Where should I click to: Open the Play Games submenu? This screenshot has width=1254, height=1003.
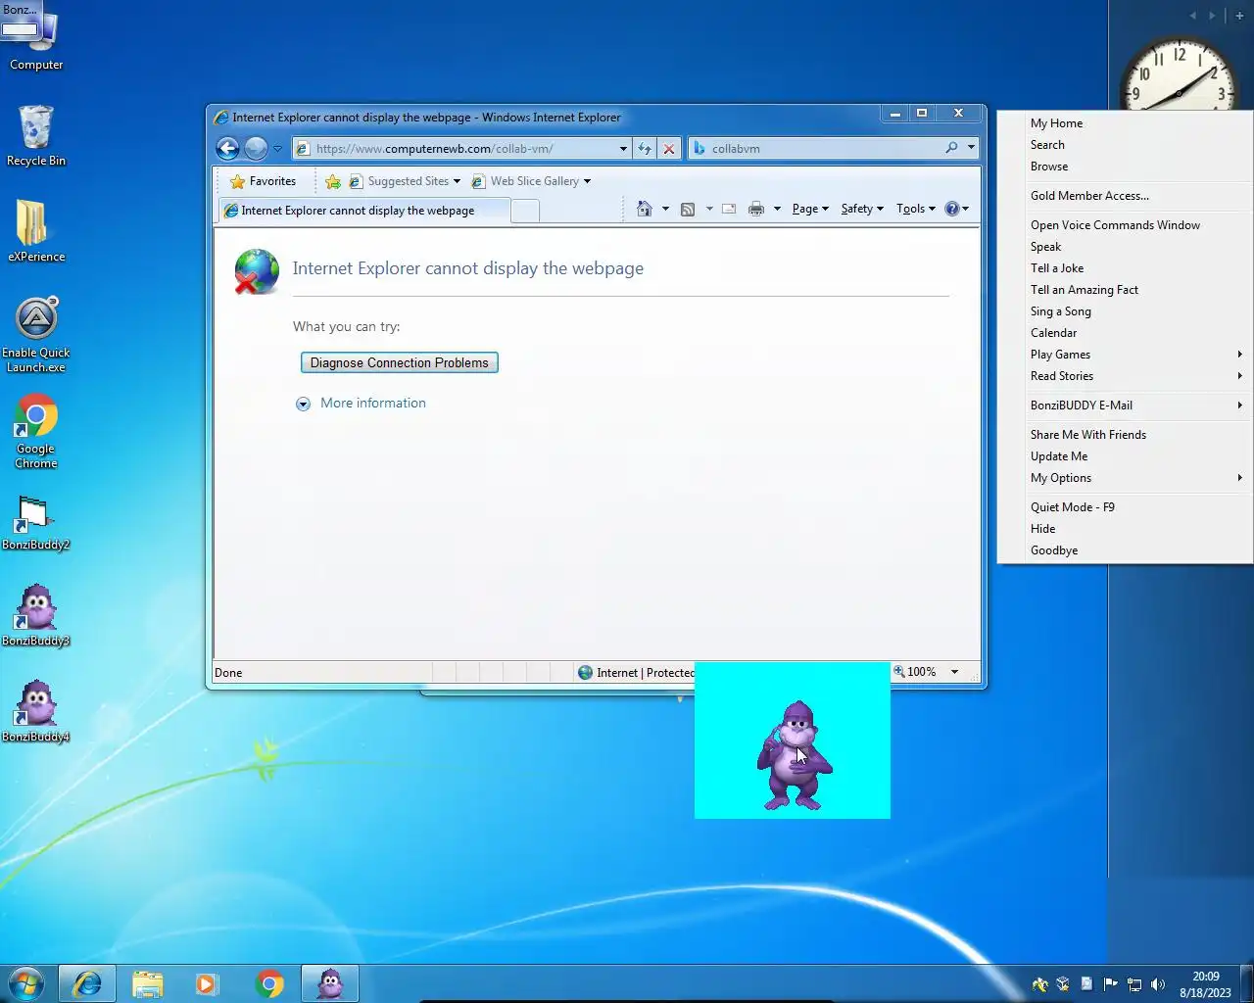point(1125,355)
